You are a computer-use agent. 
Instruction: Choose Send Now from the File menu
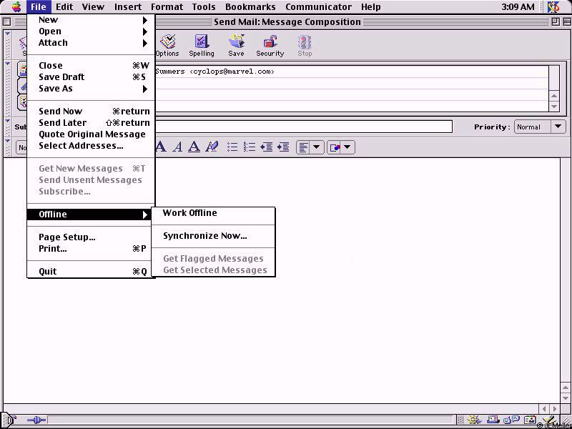[92, 112]
